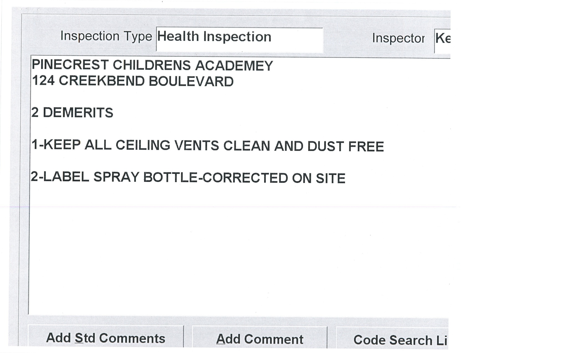This screenshot has width=582, height=353.
Task: Click the word PINECREST in comments
Action: [70, 65]
